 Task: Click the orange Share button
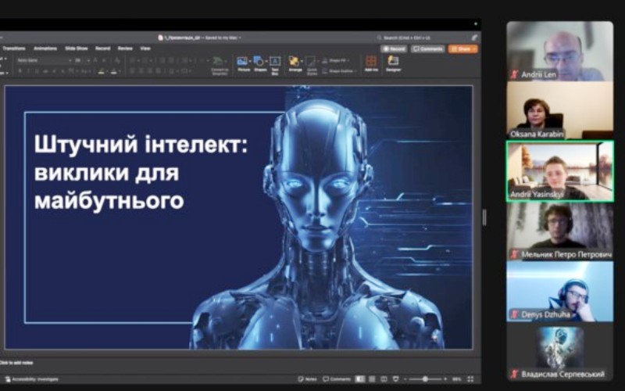[x=462, y=48]
